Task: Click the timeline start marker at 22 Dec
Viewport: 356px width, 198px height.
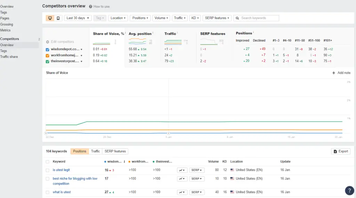Action: pyautogui.click(x=46, y=133)
